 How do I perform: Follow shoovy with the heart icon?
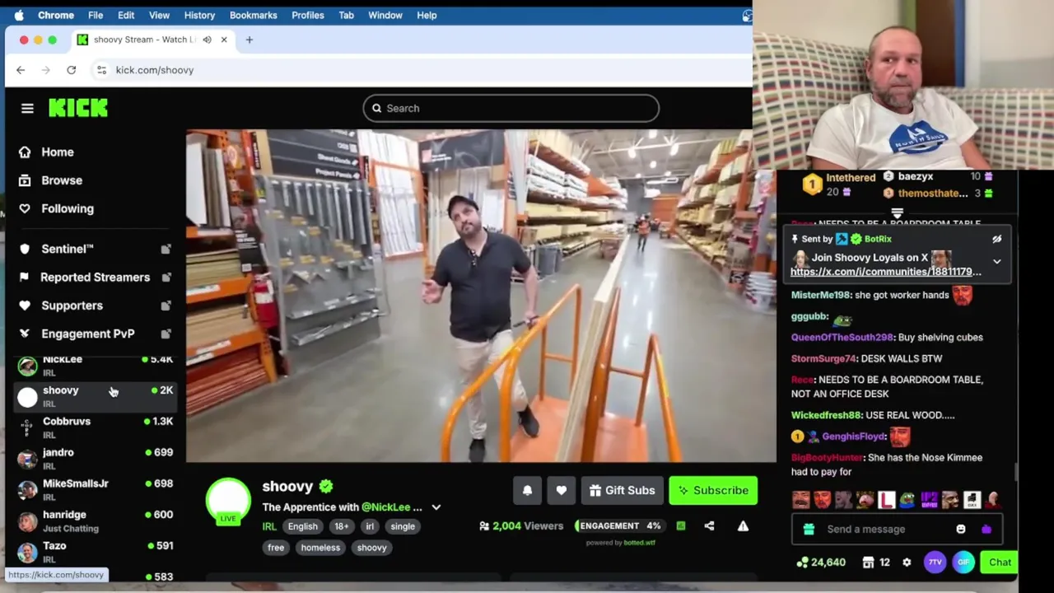point(561,490)
